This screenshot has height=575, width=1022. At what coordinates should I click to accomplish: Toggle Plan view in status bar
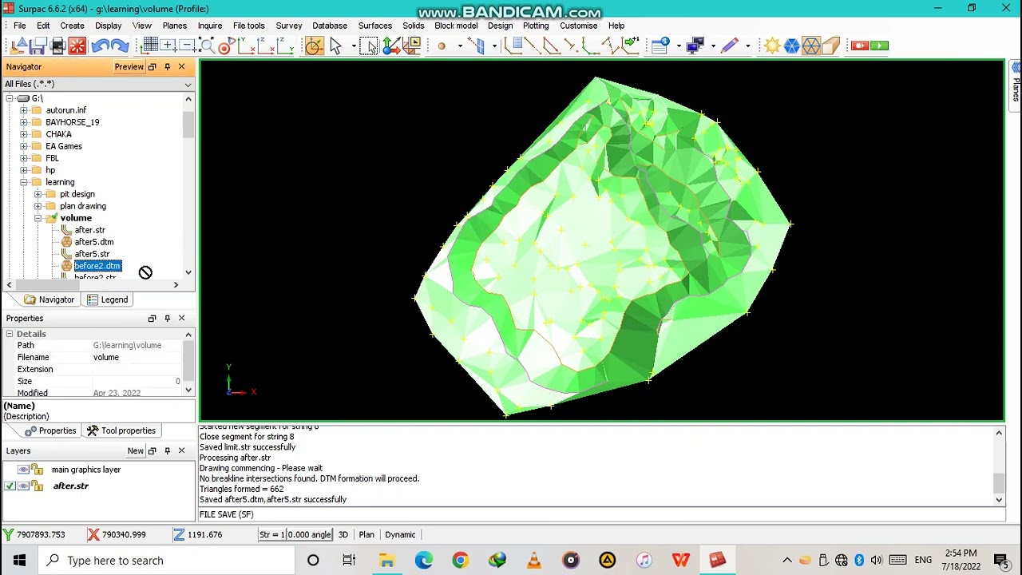pos(366,534)
